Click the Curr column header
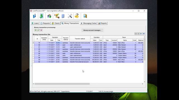 (101, 40)
